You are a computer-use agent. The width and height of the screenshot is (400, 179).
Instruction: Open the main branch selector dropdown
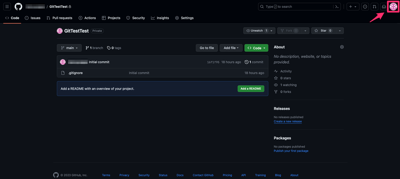click(69, 48)
